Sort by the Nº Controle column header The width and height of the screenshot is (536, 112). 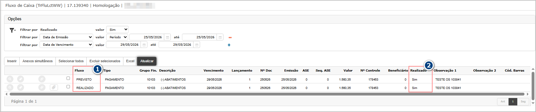[370, 71]
